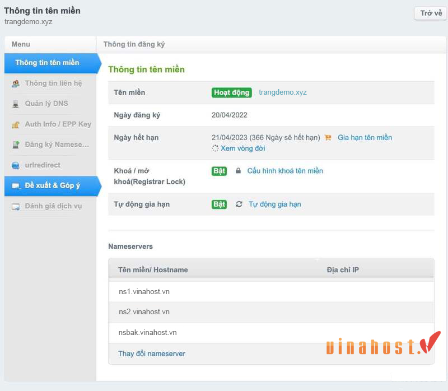Open the Xem vòng đời link
This screenshot has height=391, width=448.
coord(243,148)
